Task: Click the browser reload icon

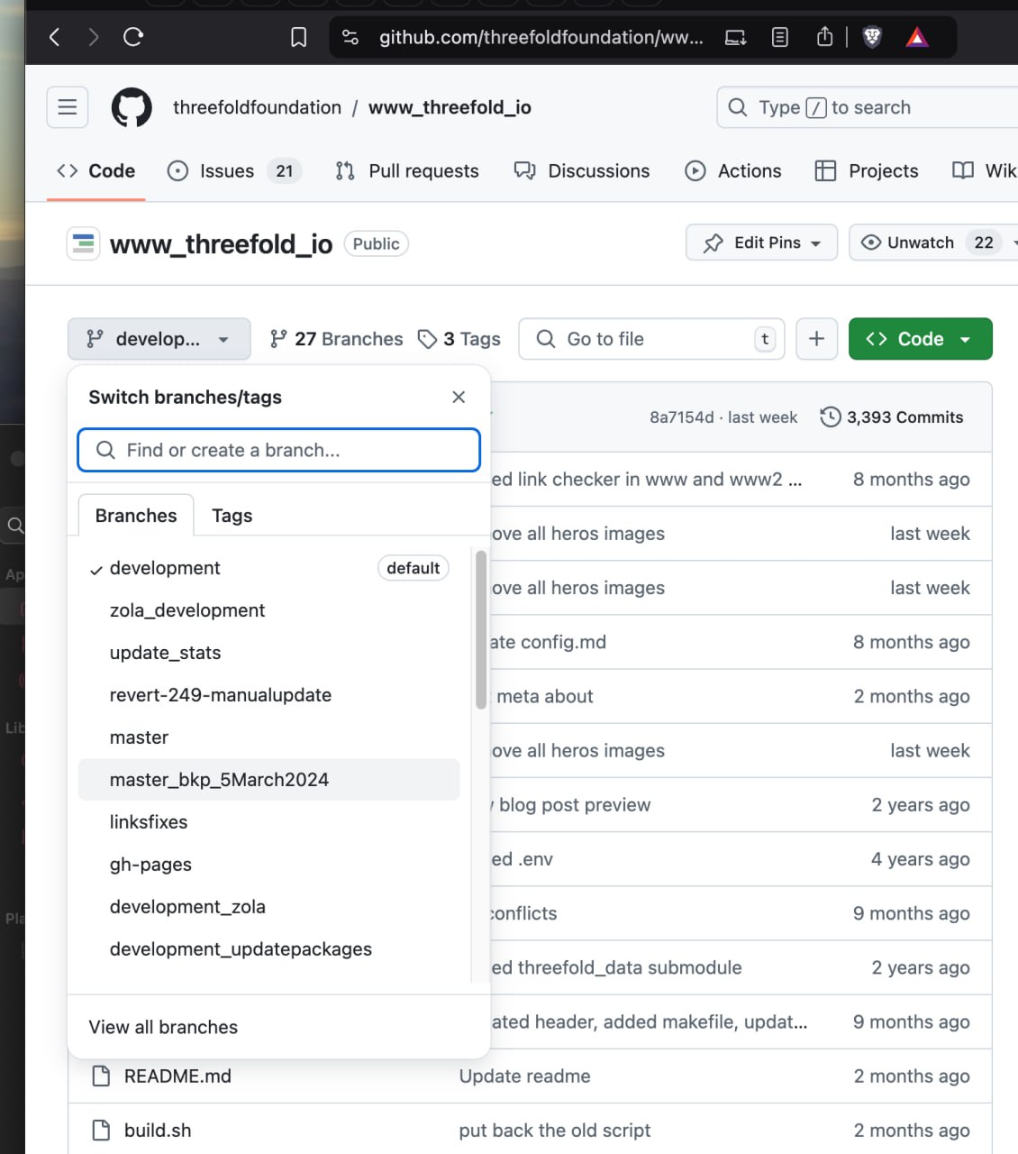Action: pos(133,37)
